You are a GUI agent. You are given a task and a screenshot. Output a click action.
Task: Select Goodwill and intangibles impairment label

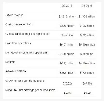pyautogui.click(x=28, y=34)
